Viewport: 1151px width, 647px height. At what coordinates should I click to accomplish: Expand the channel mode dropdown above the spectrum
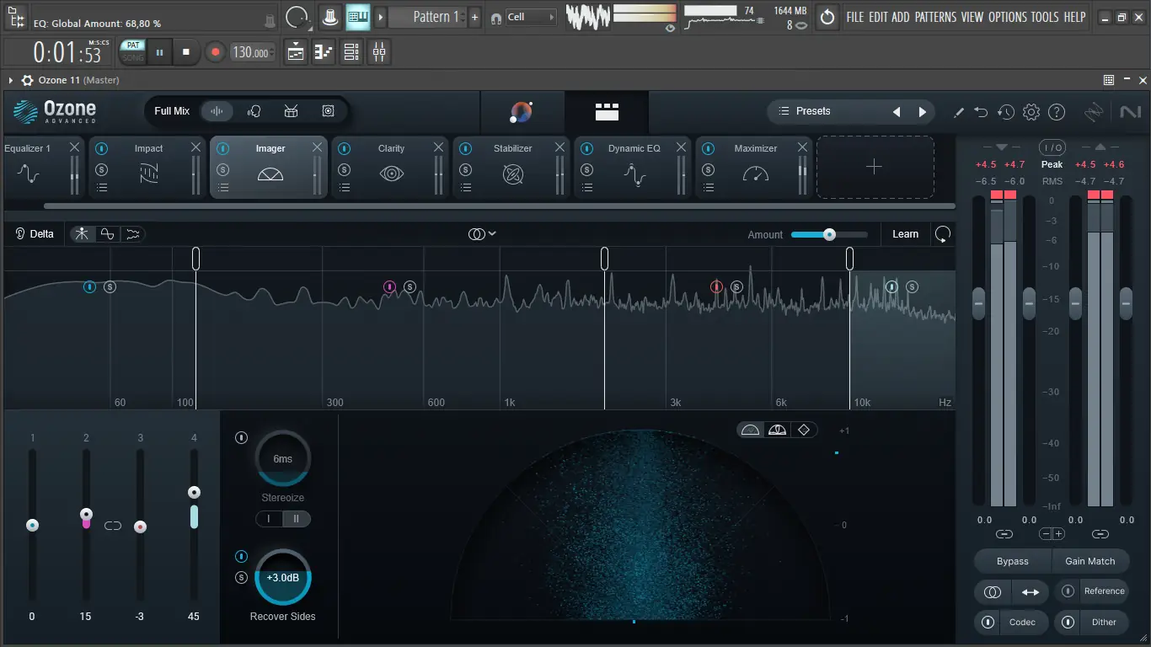pyautogui.click(x=483, y=234)
